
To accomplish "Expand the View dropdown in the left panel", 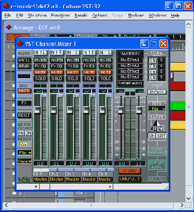I will [25, 161].
